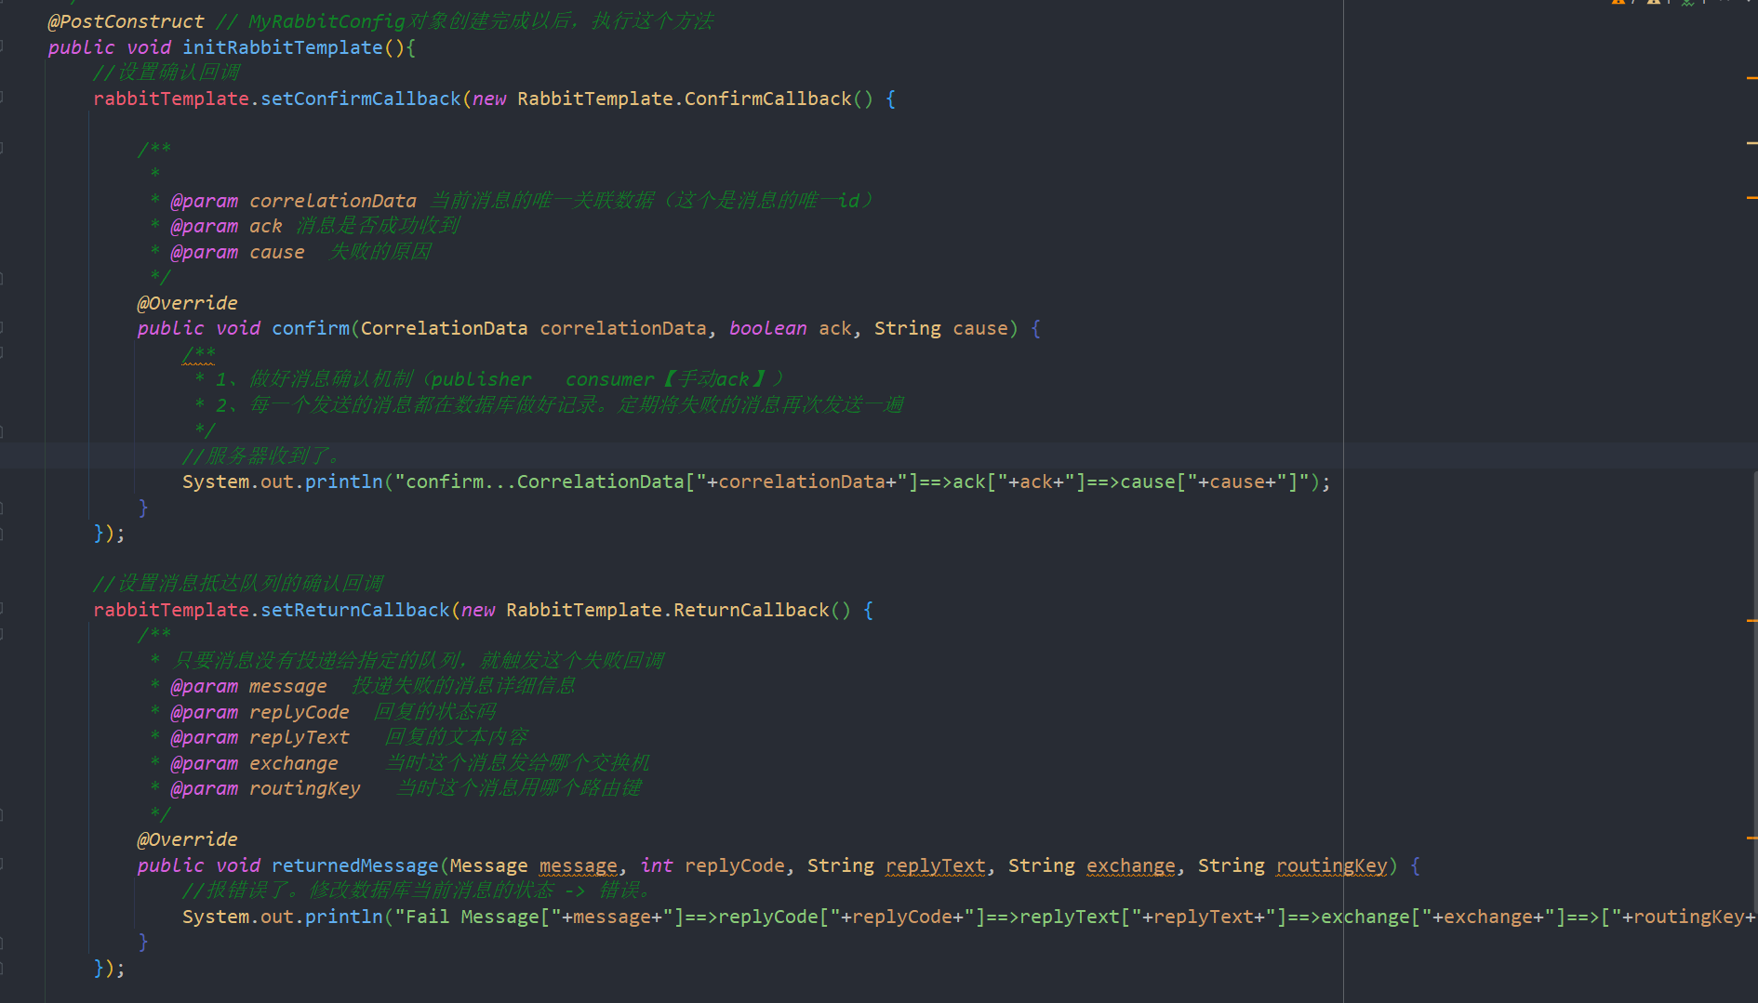
Task: Click comment line starting with '2、'
Action: [549, 405]
